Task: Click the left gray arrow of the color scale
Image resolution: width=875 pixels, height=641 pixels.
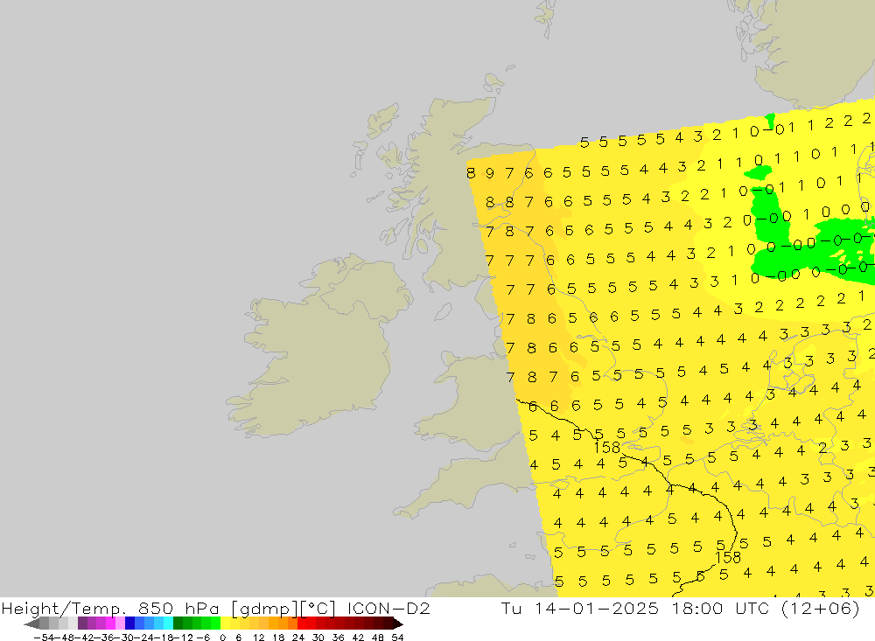Action: (x=31, y=624)
